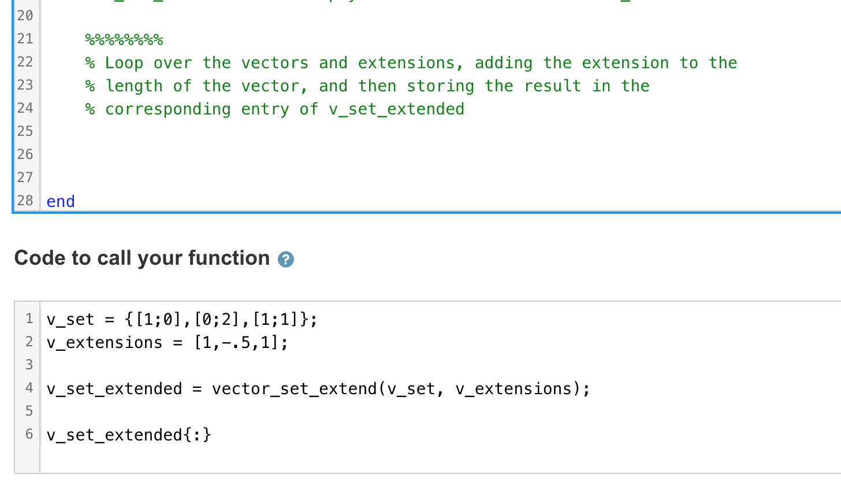
Task: Click inside empty line 25 of the function editor
Action: pyautogui.click(x=173, y=131)
